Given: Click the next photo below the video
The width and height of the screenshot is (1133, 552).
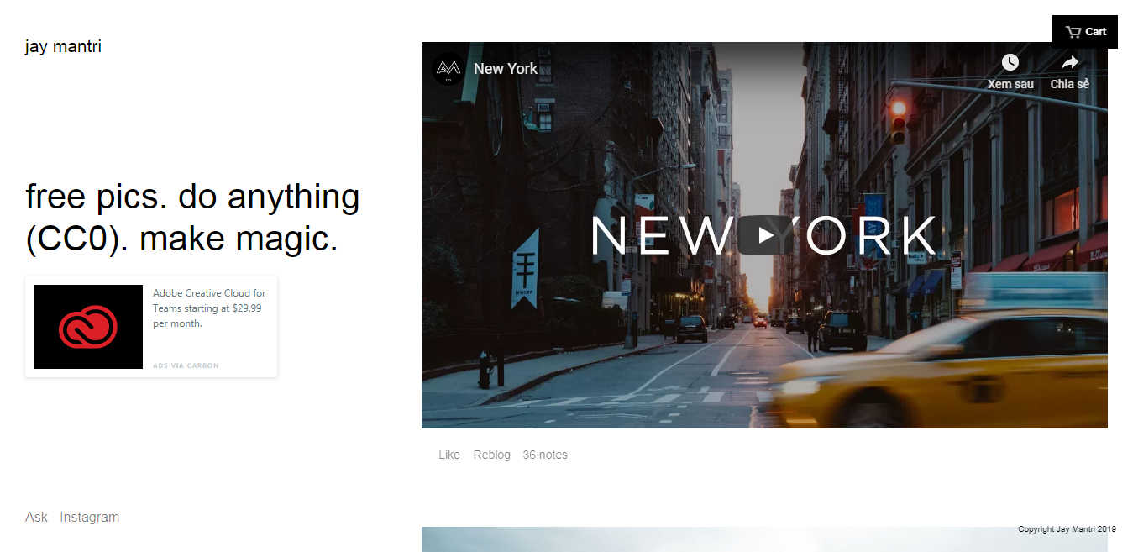Looking at the screenshot, I should (764, 539).
